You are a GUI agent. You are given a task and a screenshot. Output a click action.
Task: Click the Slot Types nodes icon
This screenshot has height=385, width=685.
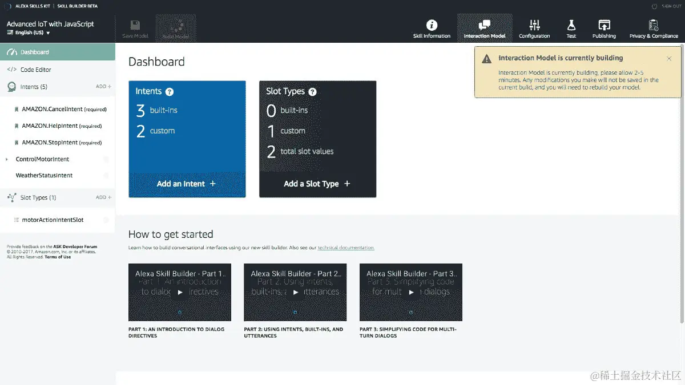click(11, 197)
